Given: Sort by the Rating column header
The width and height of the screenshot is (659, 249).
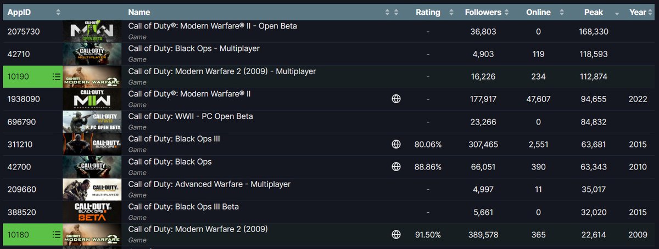Looking at the screenshot, I should pos(428,12).
